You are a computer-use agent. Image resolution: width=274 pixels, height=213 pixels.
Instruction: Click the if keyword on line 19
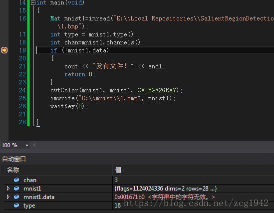point(53,50)
